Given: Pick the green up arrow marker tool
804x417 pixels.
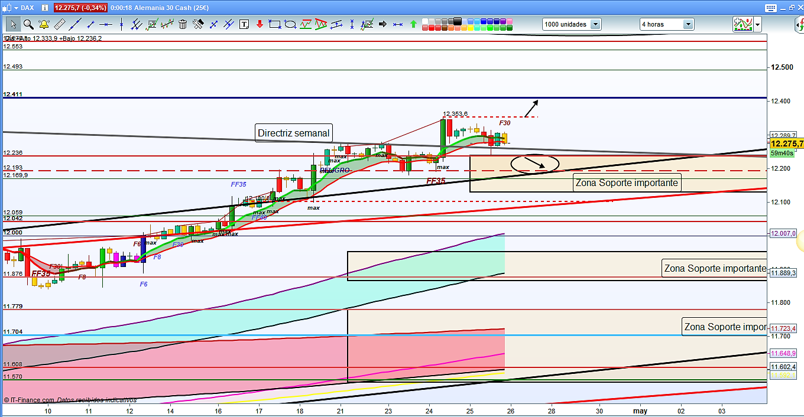Looking at the screenshot, I should pyautogui.click(x=413, y=24).
